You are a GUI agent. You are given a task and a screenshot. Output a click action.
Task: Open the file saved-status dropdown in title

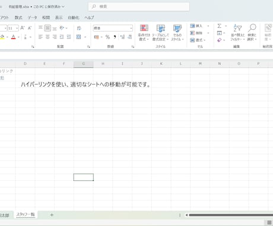(x=63, y=7)
